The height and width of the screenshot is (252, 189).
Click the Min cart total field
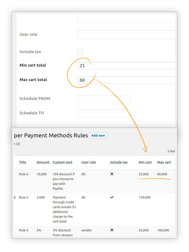point(126,66)
